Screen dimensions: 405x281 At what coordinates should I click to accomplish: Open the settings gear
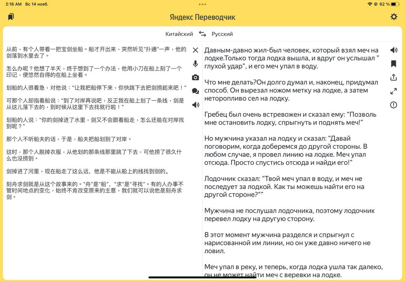(394, 17)
